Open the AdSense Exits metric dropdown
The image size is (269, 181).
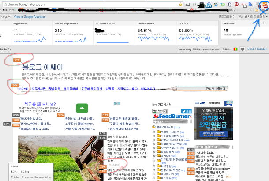[x=105, y=23]
